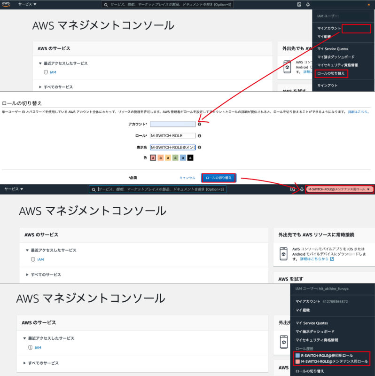The image size is (375, 376).
Task: Click info icon next to アカウント field
Action: click(x=200, y=124)
